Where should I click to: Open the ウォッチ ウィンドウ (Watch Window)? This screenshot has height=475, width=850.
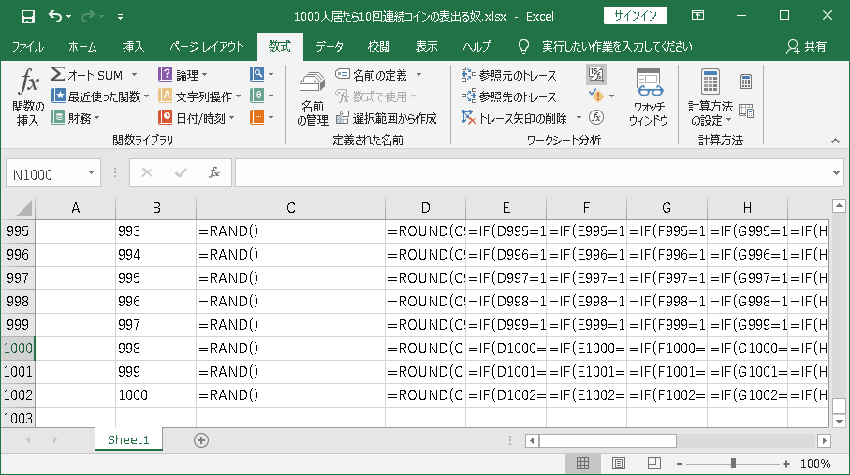coord(649,98)
